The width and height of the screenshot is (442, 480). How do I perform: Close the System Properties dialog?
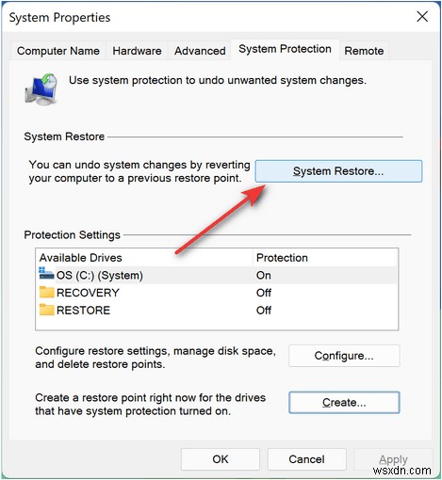click(x=422, y=17)
